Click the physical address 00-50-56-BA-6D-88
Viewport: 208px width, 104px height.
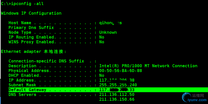coord(120,71)
